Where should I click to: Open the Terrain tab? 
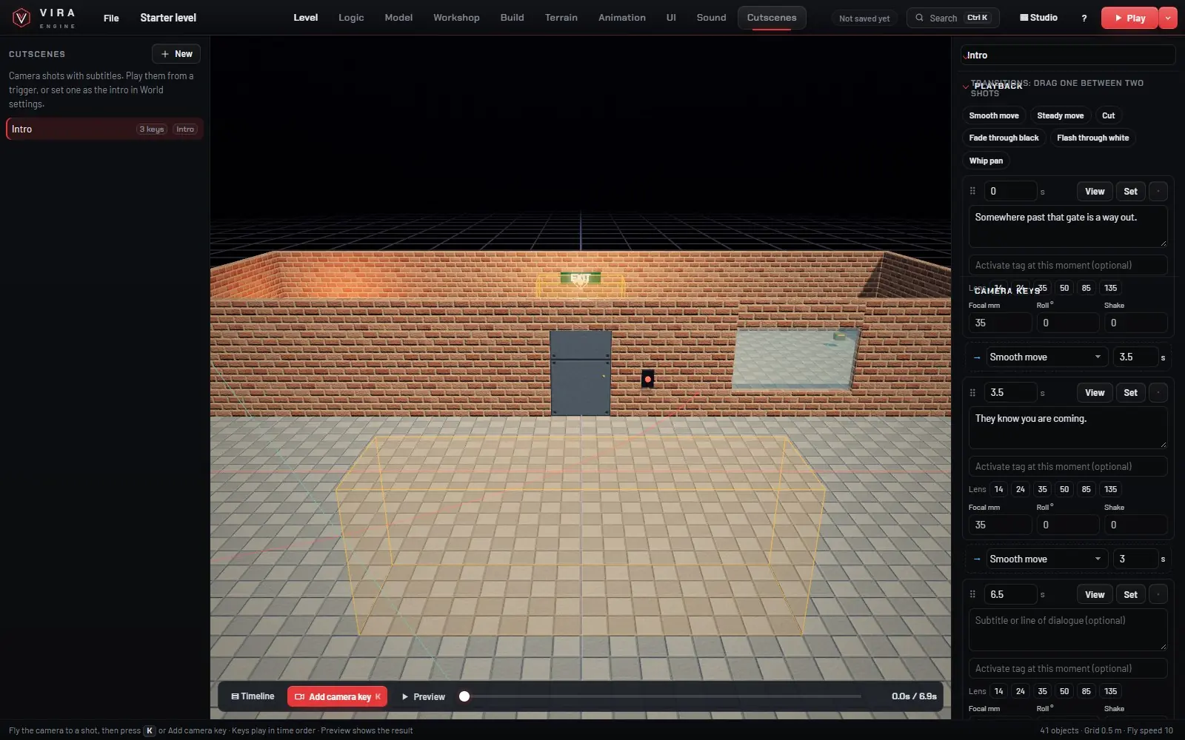click(561, 18)
